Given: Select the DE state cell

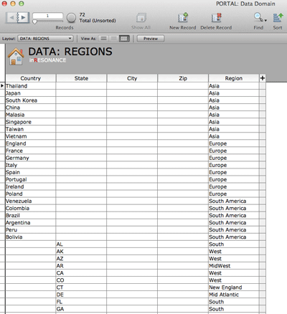Looking at the screenshot, I should click(81, 295).
